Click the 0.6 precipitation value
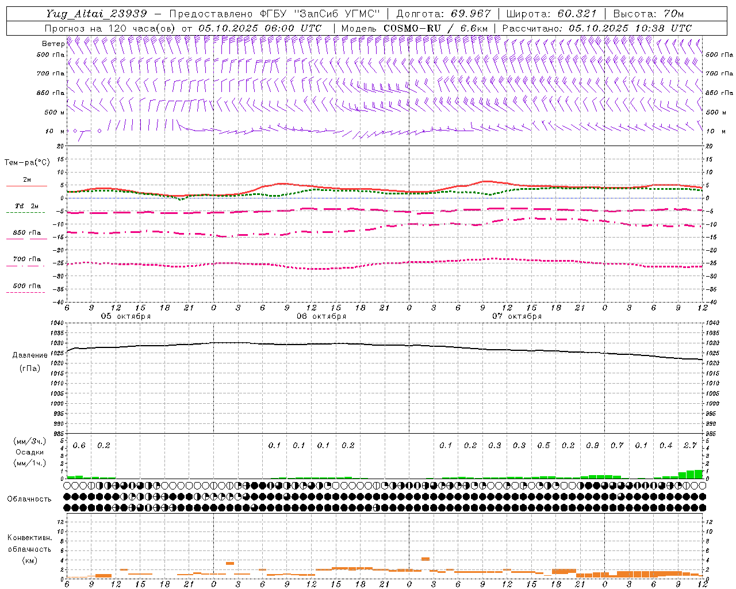The image size is (736, 589). 79,446
